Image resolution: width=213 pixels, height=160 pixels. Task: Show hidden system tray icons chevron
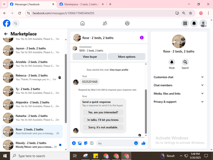181,156
